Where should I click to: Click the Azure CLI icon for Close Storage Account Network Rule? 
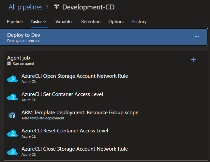[12, 152]
